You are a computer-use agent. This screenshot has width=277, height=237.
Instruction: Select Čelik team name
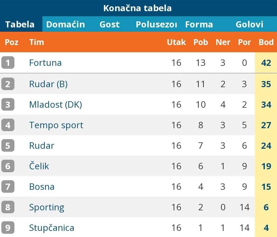[x=39, y=166]
